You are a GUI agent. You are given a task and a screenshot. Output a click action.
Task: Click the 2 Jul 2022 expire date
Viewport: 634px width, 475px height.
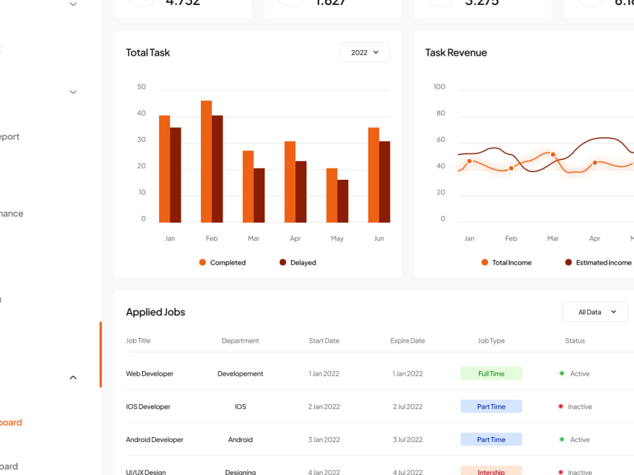408,407
